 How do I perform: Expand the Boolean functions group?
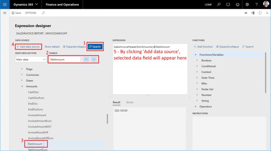197,61
